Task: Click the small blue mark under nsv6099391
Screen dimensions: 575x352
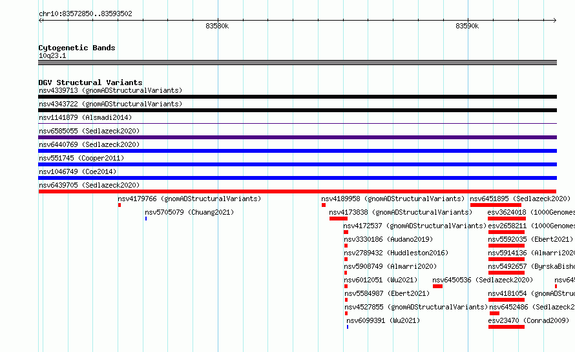Action: tap(348, 327)
